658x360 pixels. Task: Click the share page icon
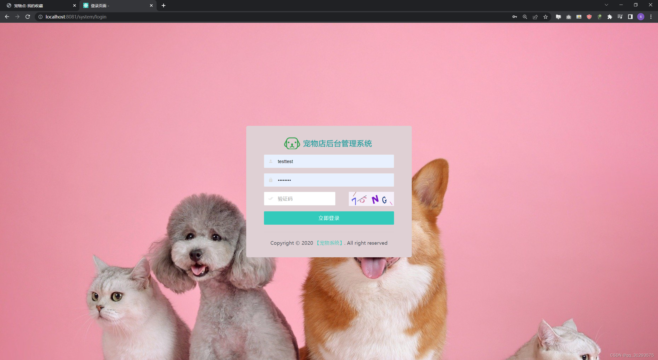pos(535,17)
